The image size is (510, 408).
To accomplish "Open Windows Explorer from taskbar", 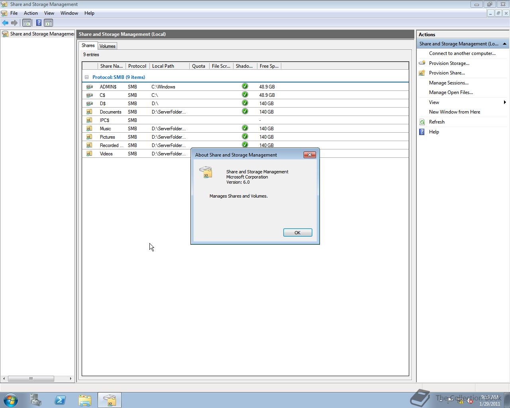I will click(85, 400).
